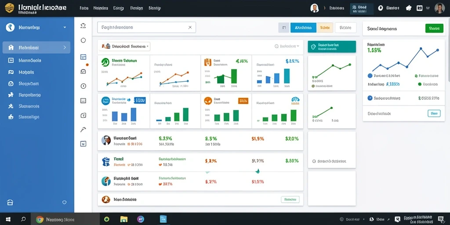
Task: Click the home icon in the blue sidebar
Action: [x=11, y=47]
